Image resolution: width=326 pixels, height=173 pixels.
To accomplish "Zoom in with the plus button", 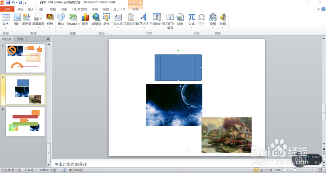I will [x=314, y=170].
